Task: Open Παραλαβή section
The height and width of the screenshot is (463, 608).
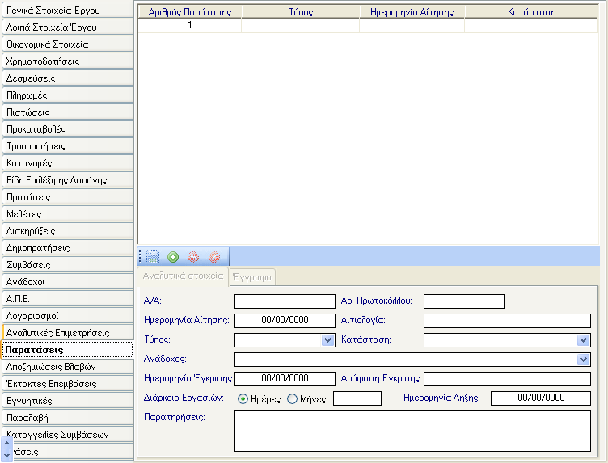Action: tap(68, 418)
